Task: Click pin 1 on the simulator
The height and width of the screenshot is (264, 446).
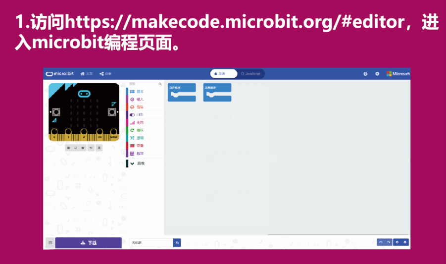Action: 68,135
